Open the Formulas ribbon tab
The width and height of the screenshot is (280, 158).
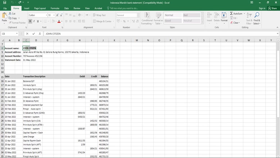tap(55, 8)
